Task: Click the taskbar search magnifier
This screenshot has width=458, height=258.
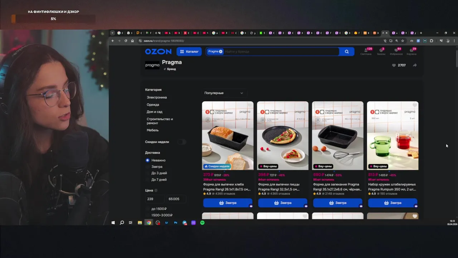Action: click(122, 223)
